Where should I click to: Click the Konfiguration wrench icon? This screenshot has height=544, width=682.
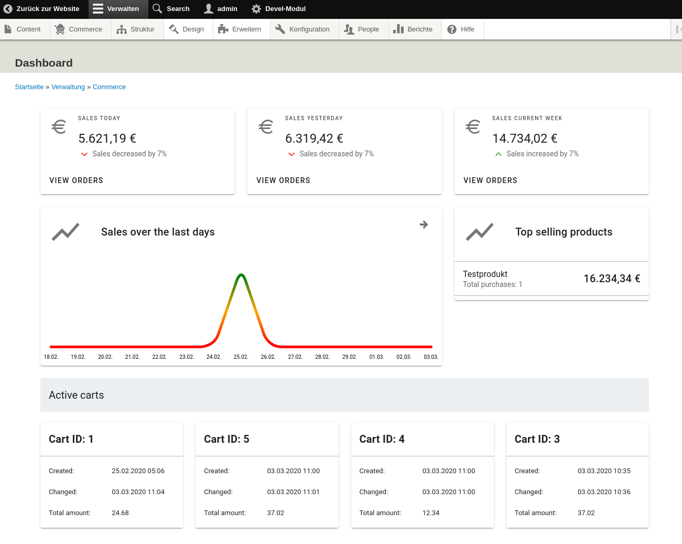(x=280, y=29)
